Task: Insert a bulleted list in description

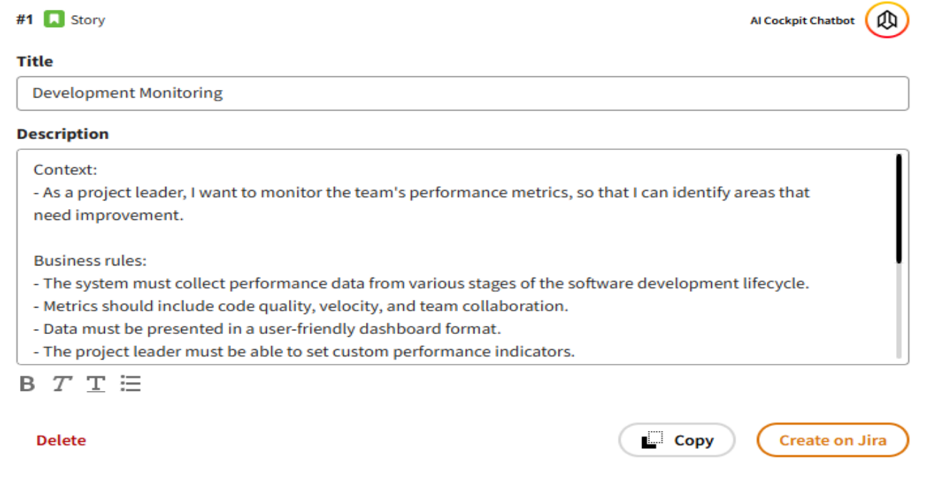Action: (131, 384)
